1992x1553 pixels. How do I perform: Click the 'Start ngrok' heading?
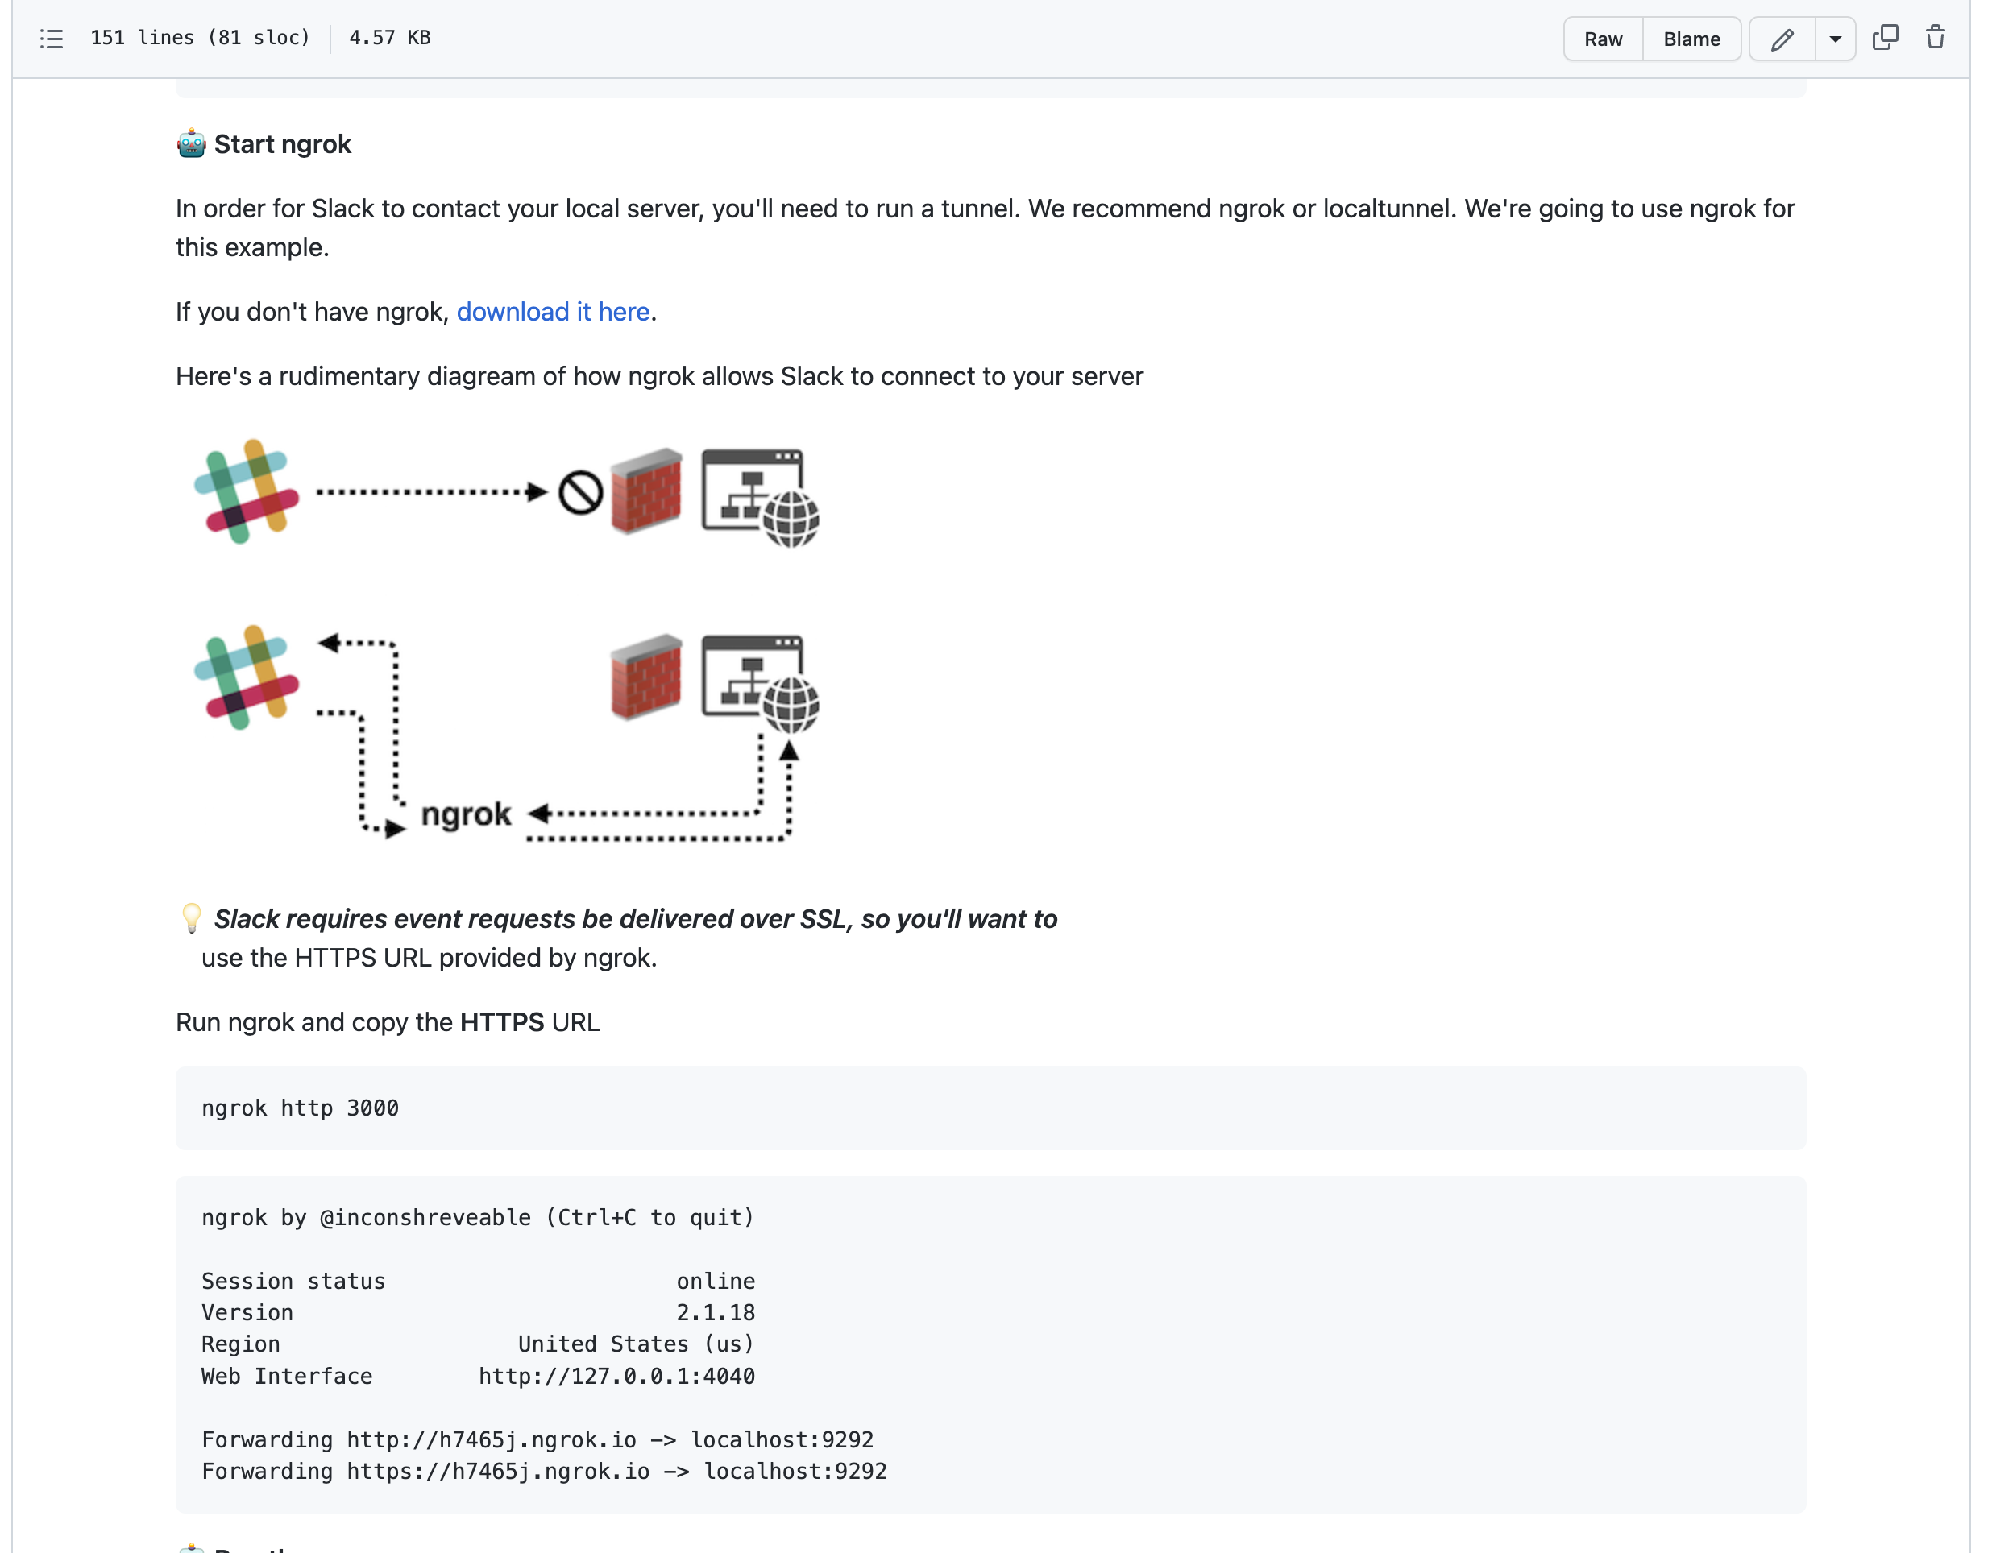coord(282,144)
